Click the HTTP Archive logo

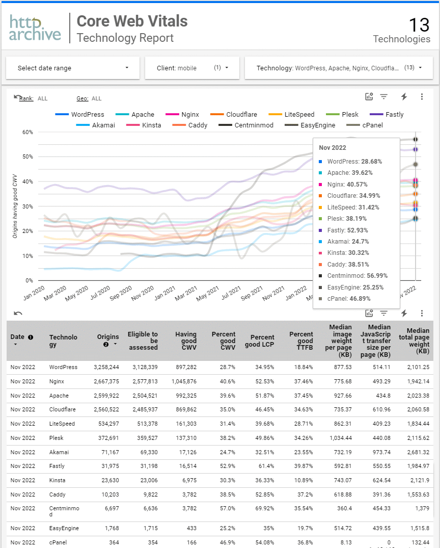click(35, 28)
